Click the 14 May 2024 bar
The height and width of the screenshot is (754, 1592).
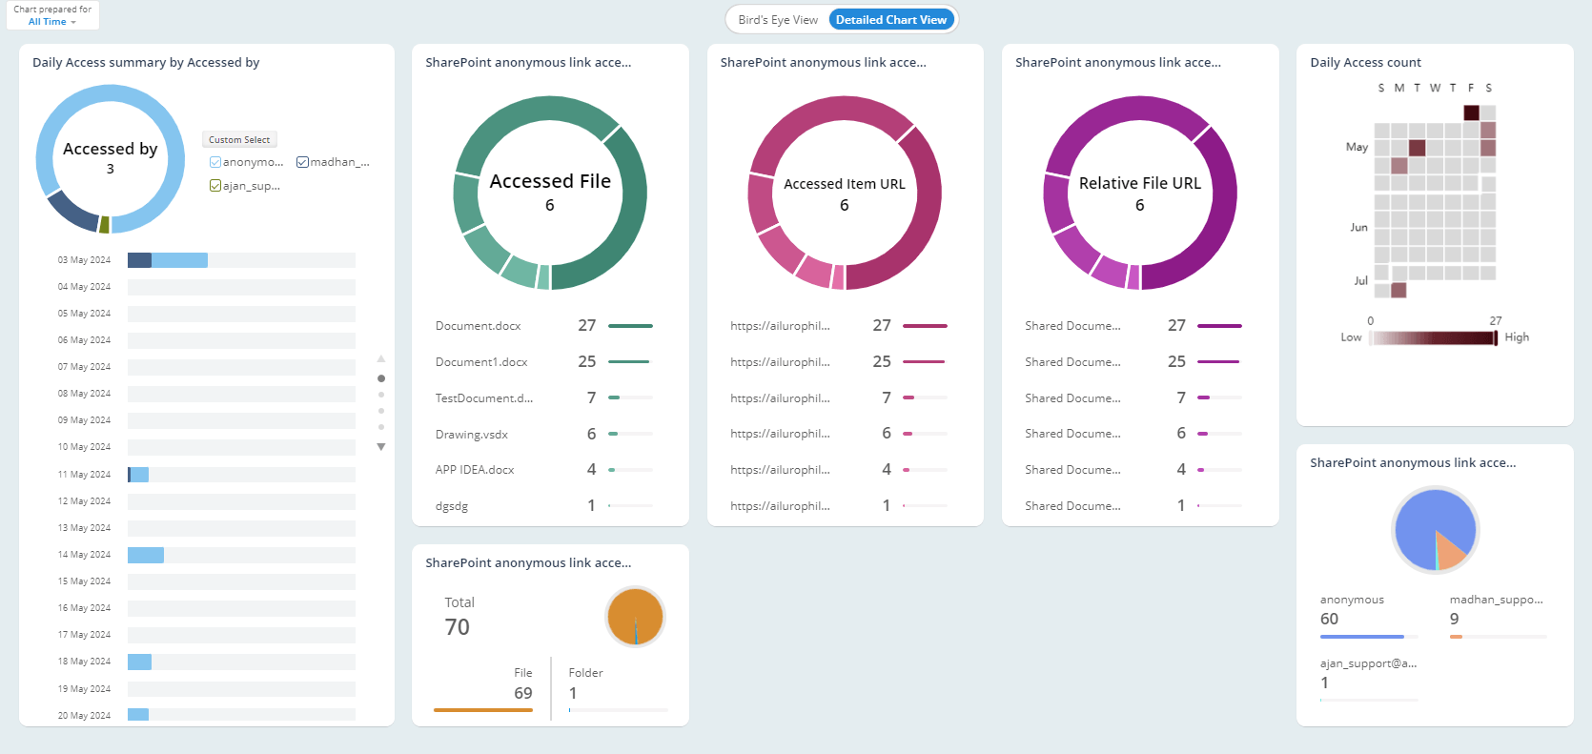coord(146,555)
